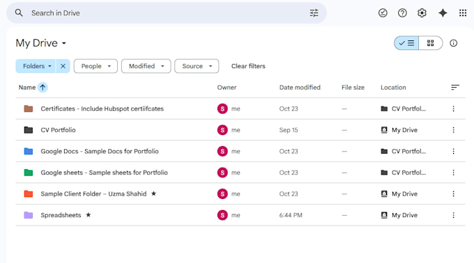474x263 pixels.
Task: Click the green Google sheets folder icon
Action: pyautogui.click(x=29, y=173)
